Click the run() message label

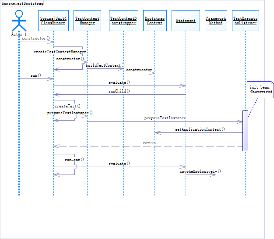(35, 75)
